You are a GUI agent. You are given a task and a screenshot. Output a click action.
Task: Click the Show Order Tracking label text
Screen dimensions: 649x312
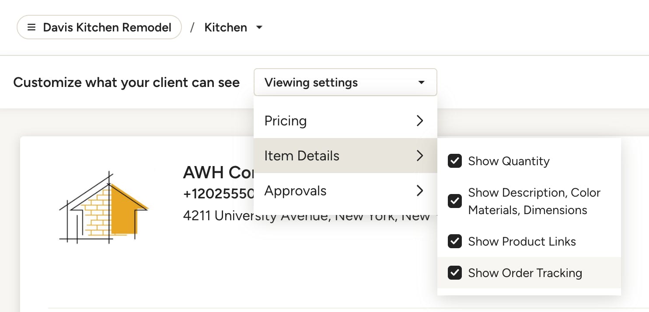point(525,273)
